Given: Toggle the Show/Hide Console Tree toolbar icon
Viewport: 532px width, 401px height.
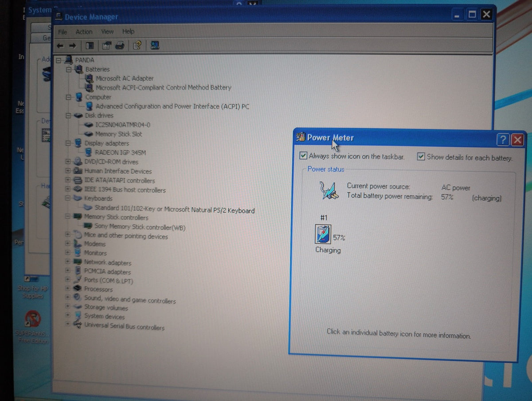Looking at the screenshot, I should (90, 46).
